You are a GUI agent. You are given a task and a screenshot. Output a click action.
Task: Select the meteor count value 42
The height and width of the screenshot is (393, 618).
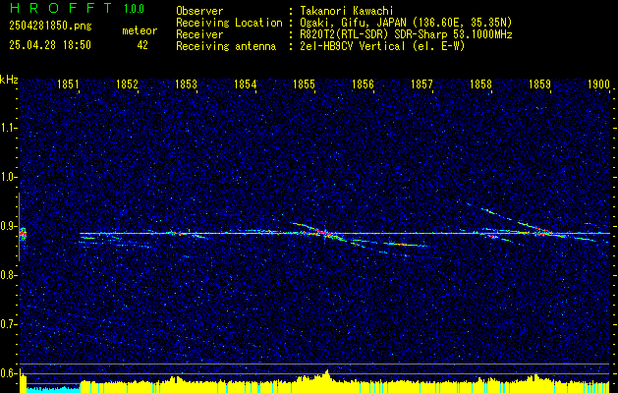[142, 45]
